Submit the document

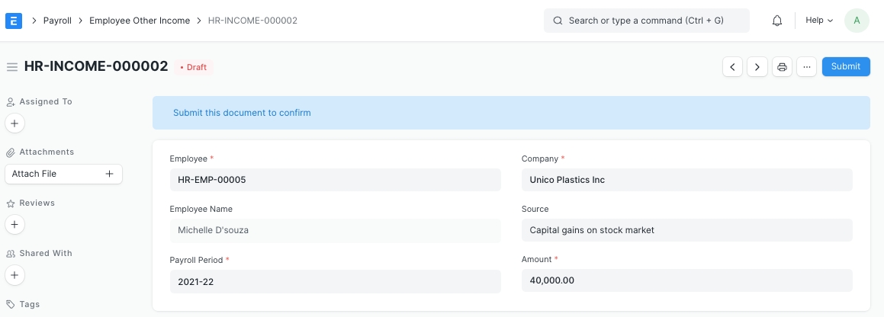[845, 66]
